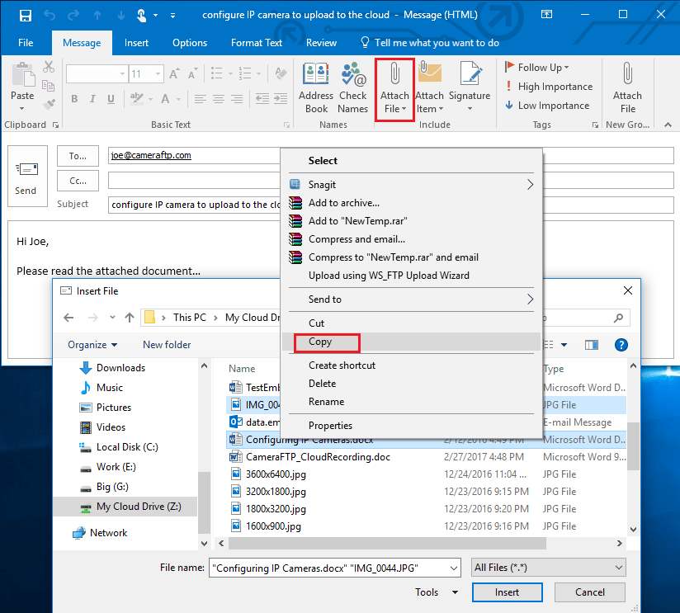
Task: Toggle bold formatting
Action: click(74, 98)
